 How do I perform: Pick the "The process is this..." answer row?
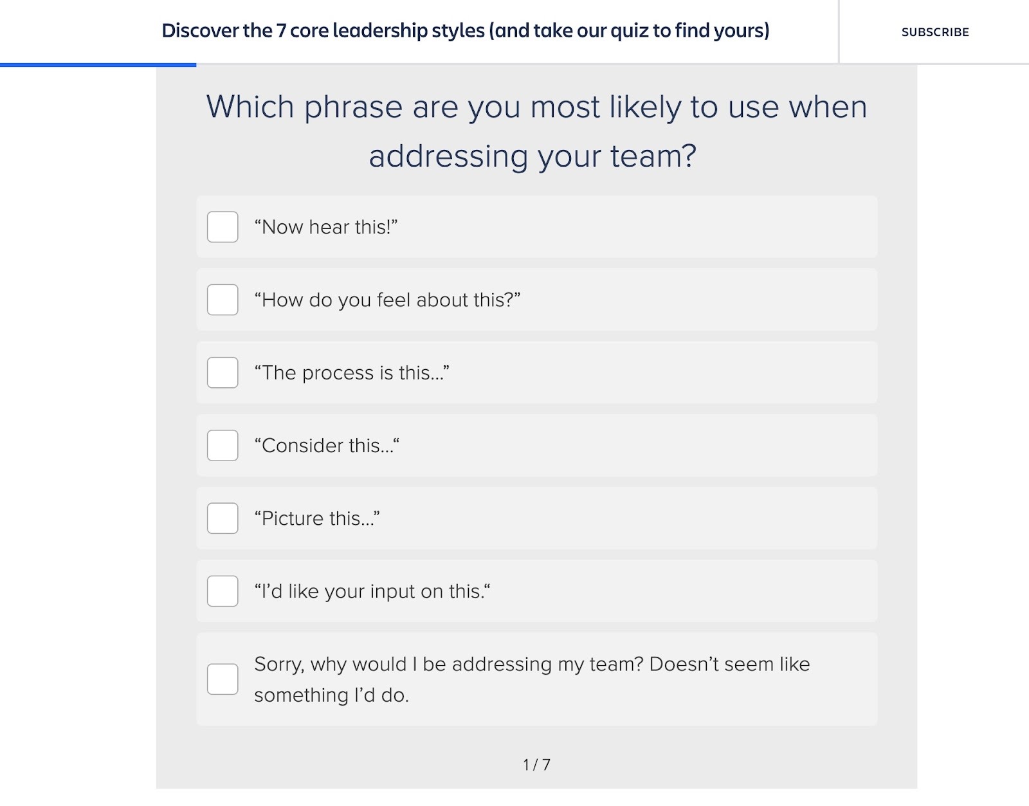click(537, 372)
